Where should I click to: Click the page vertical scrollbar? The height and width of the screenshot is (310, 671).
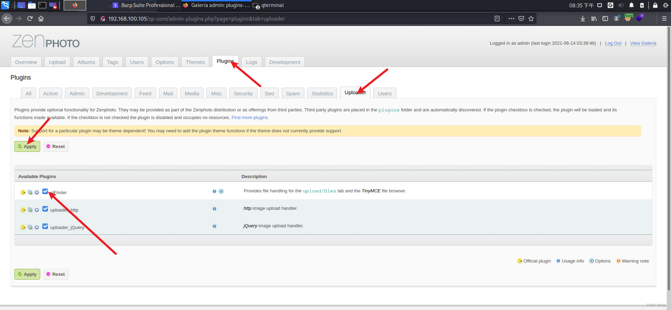(x=669, y=159)
